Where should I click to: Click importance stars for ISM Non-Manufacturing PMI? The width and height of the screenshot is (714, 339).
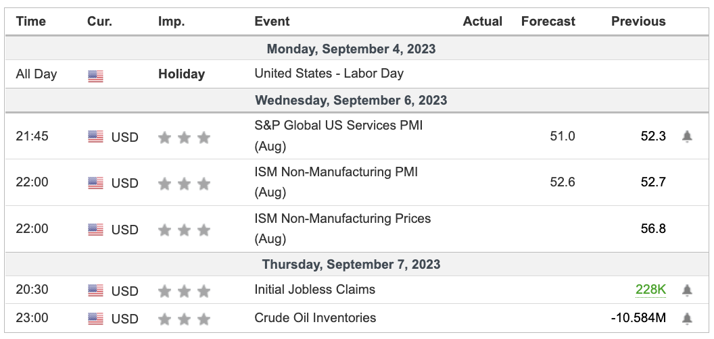click(x=184, y=184)
